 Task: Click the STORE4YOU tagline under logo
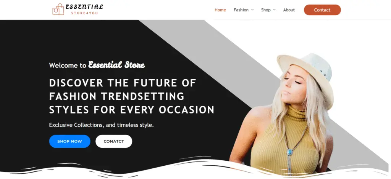[x=84, y=13]
